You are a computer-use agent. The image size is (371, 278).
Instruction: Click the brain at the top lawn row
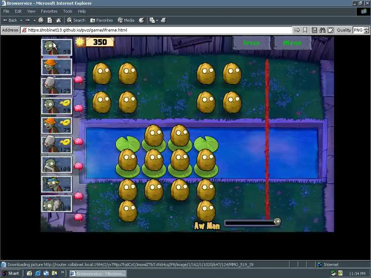(x=79, y=80)
